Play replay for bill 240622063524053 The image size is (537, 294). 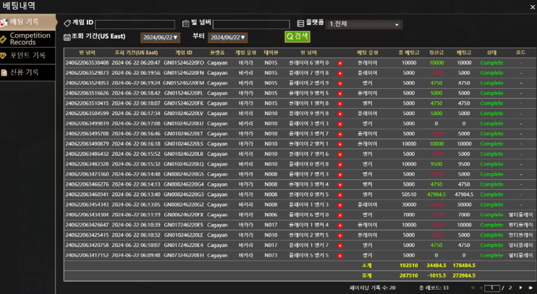[340, 83]
